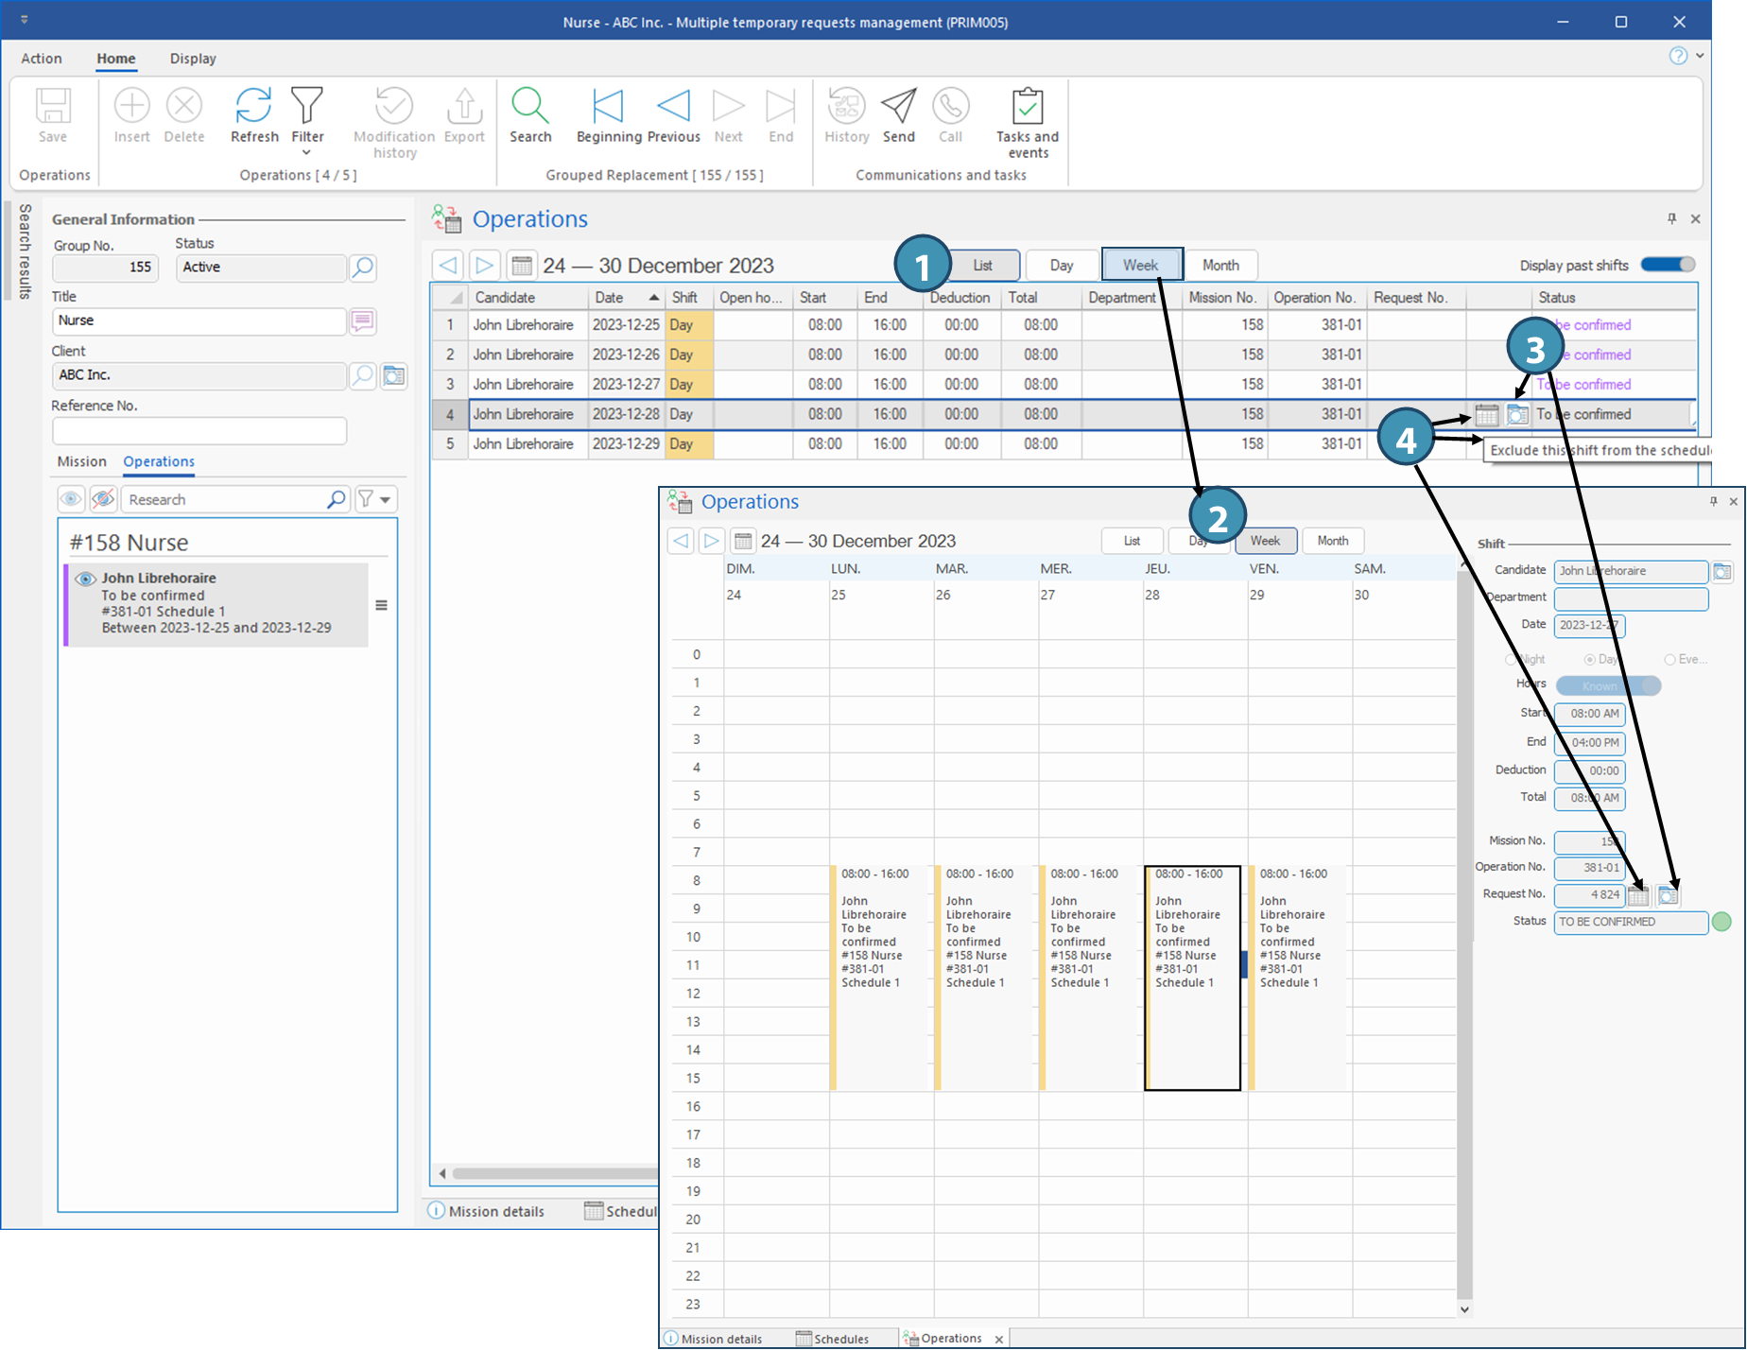Image resolution: width=1747 pixels, height=1350 pixels.
Task: Open Tasks and events
Action: pyautogui.click(x=1027, y=106)
